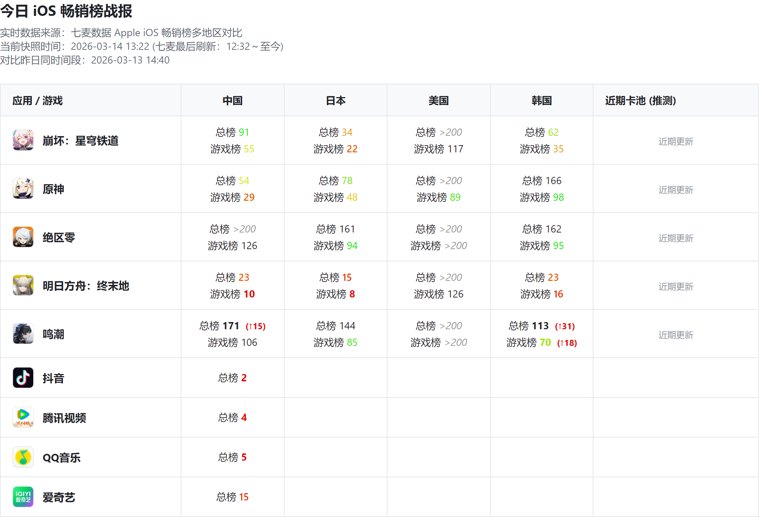Viewport: 759px width, 517px height.
Task: Click the 绝区零 name text
Action: (59, 237)
